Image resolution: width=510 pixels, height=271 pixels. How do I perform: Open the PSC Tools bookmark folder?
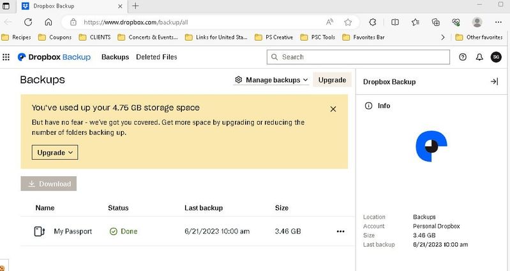(x=318, y=38)
